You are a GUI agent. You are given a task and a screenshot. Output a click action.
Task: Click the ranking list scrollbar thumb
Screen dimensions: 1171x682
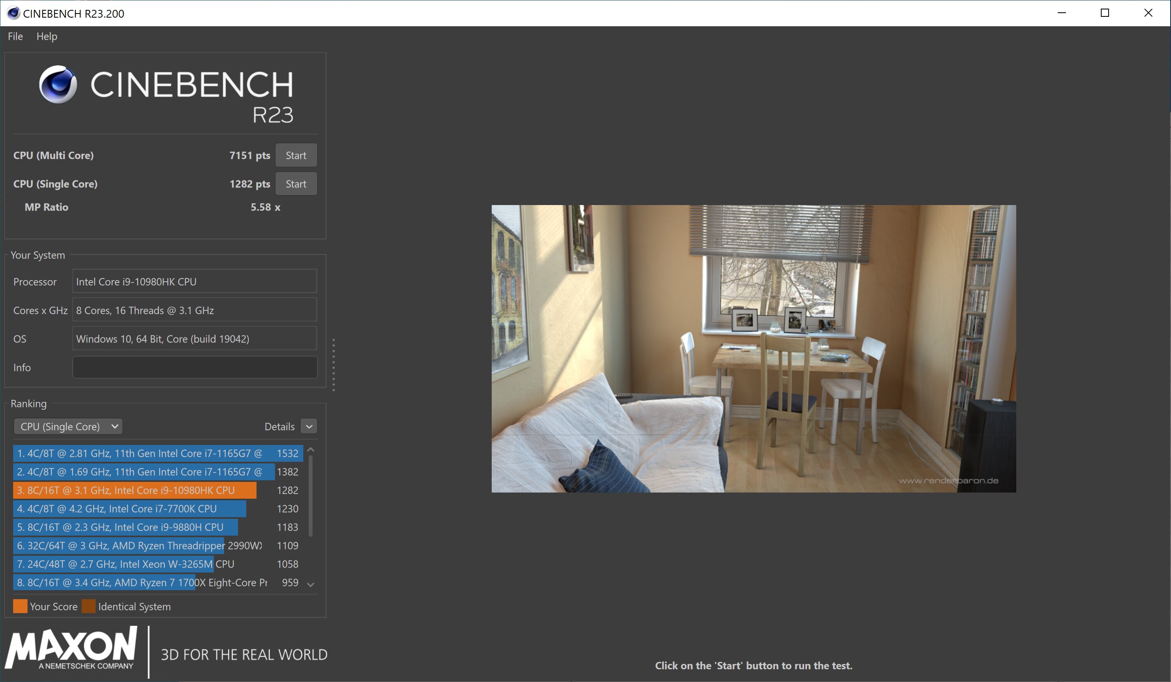311,496
